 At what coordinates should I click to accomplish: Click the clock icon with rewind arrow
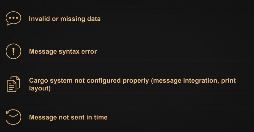(x=13, y=117)
